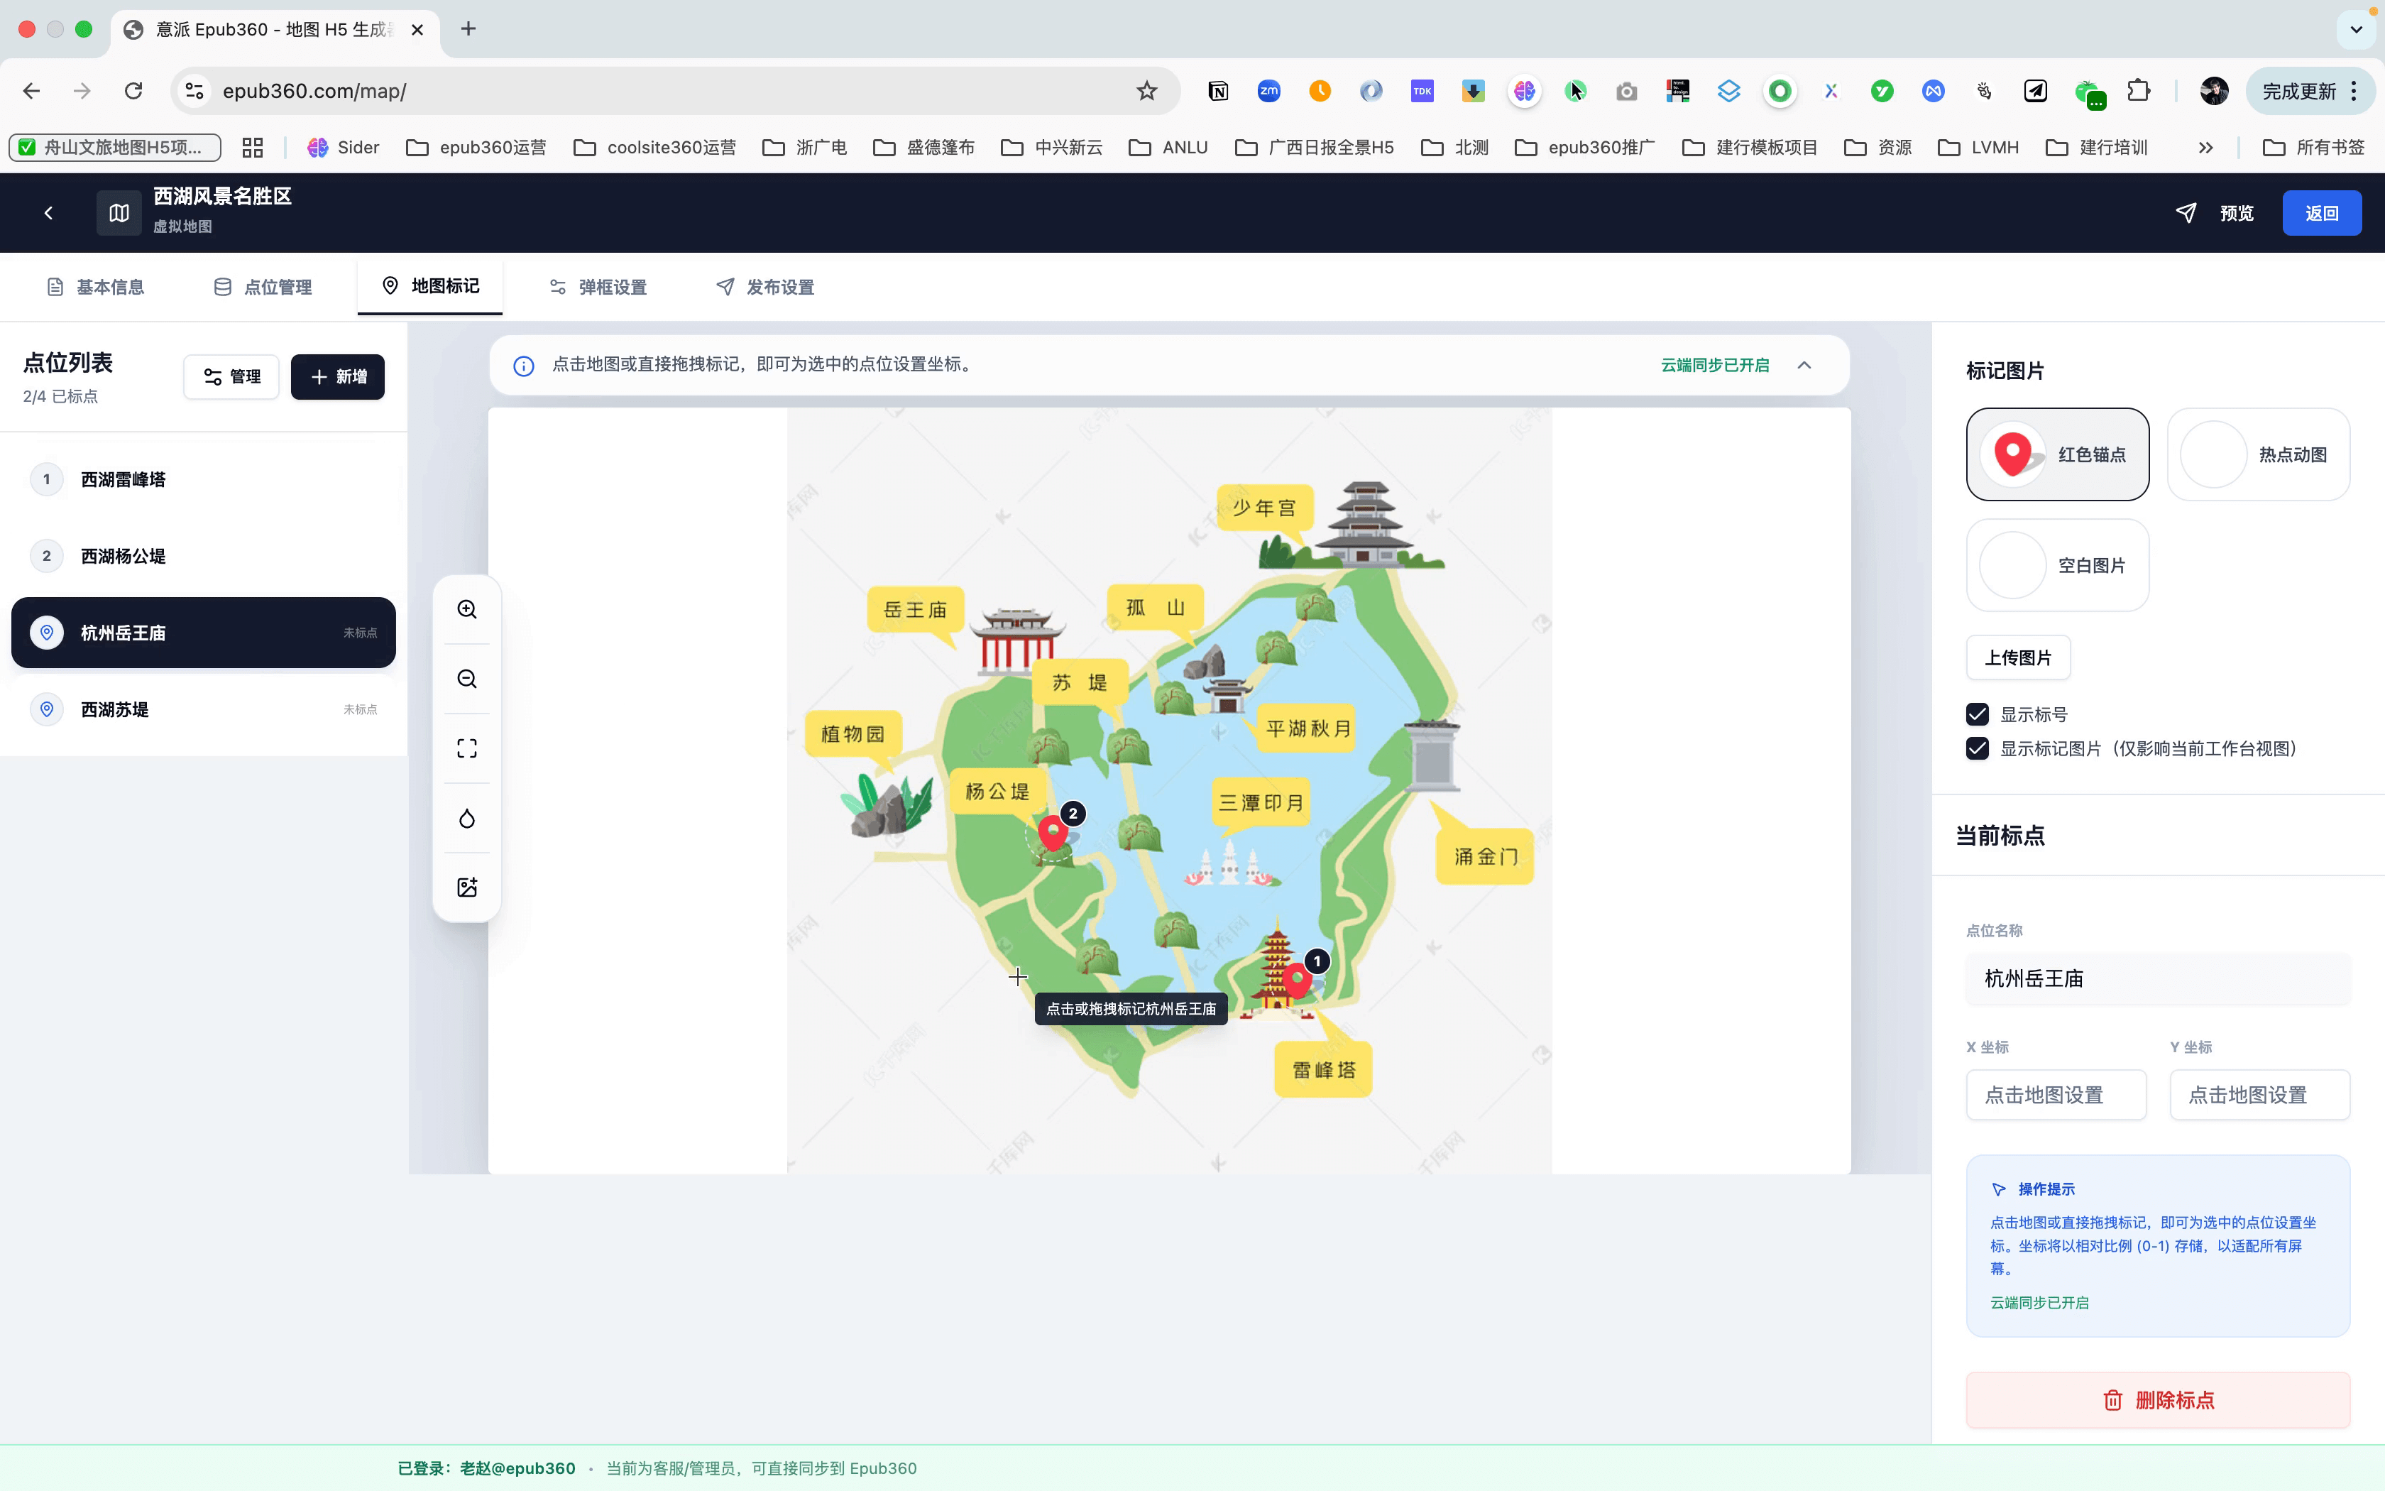Image resolution: width=2385 pixels, height=1491 pixels.
Task: Click the back chevron in header
Action: pyautogui.click(x=48, y=213)
